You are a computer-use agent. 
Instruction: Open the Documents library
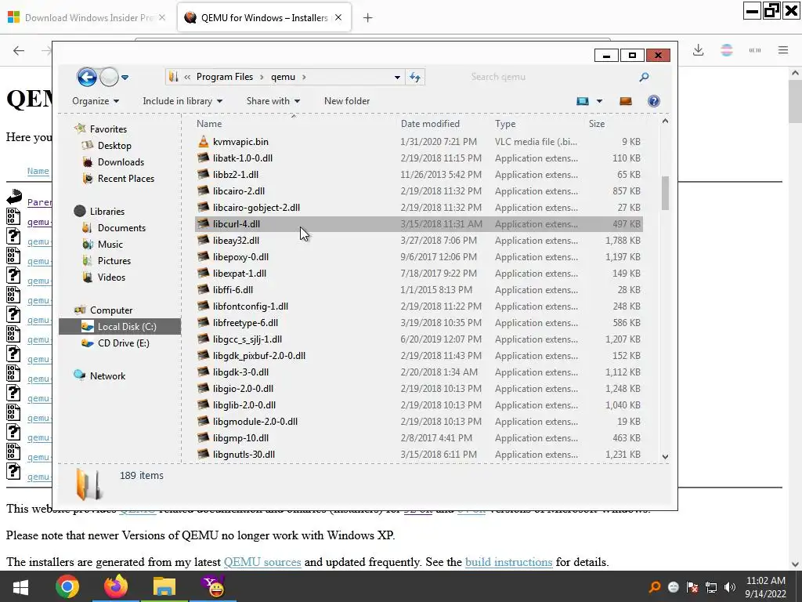[x=121, y=228]
